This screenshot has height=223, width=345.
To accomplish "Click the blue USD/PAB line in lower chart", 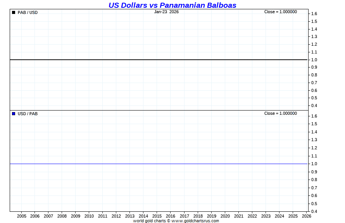I will tap(155, 164).
